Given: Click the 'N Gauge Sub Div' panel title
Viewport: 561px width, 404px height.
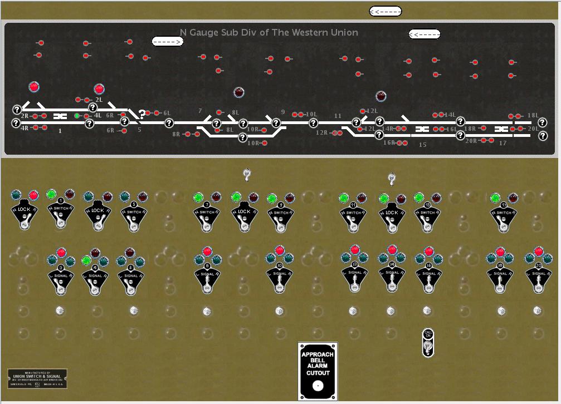Looking at the screenshot, I should (269, 32).
